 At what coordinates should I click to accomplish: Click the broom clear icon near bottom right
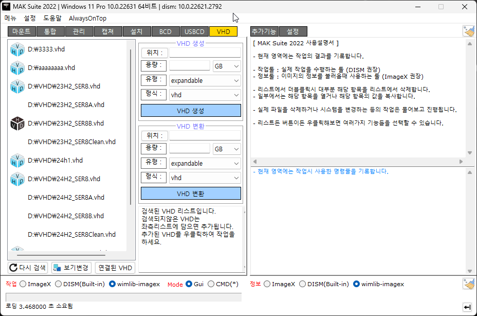(x=468, y=284)
